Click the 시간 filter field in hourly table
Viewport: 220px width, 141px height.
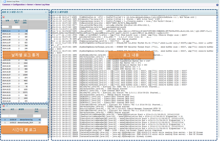tap(13, 116)
